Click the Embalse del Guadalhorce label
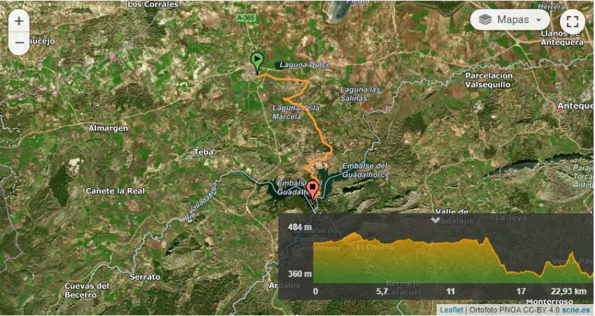The image size is (595, 316). [366, 170]
